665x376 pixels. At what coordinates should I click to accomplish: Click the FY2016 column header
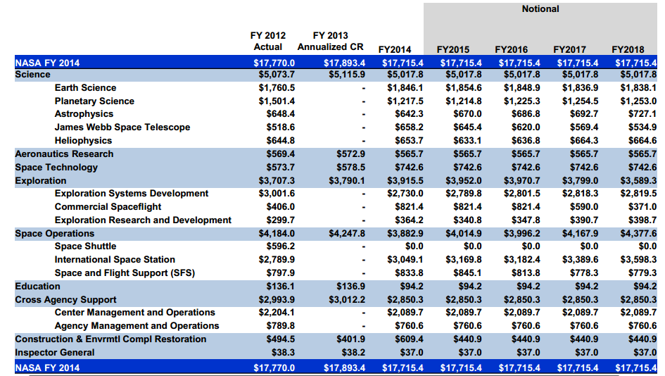tap(512, 50)
